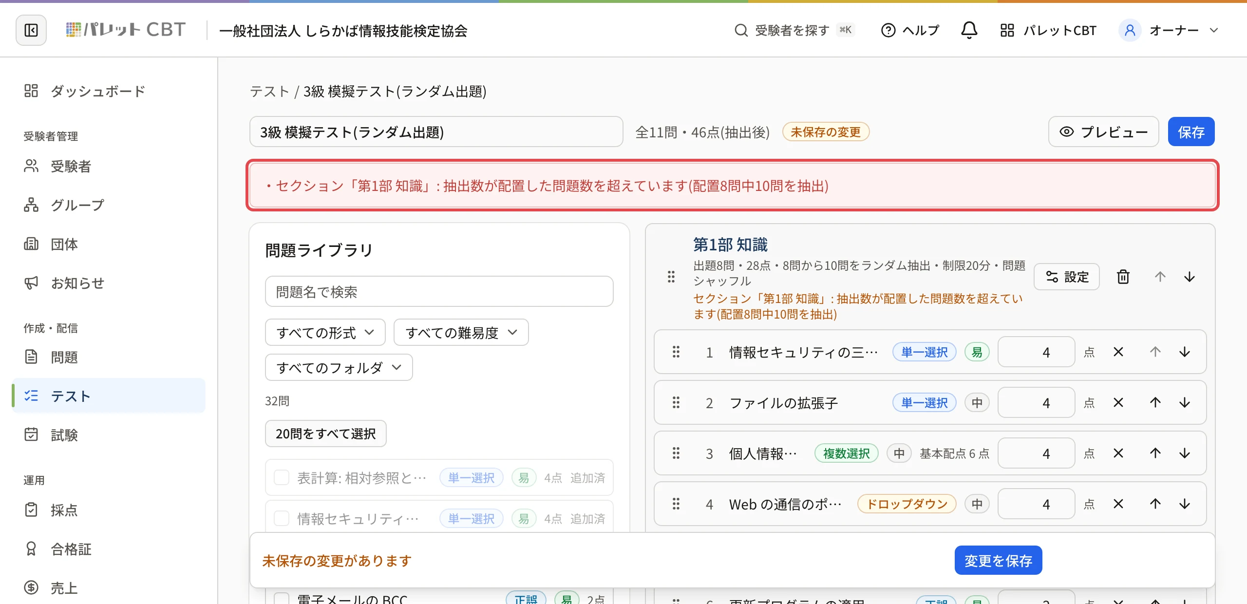Expand the すべてのフォルダ folder filter

(339, 367)
